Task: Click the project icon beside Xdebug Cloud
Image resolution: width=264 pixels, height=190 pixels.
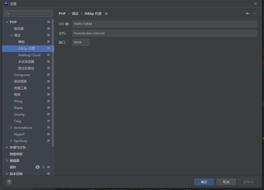Action: (48, 55)
